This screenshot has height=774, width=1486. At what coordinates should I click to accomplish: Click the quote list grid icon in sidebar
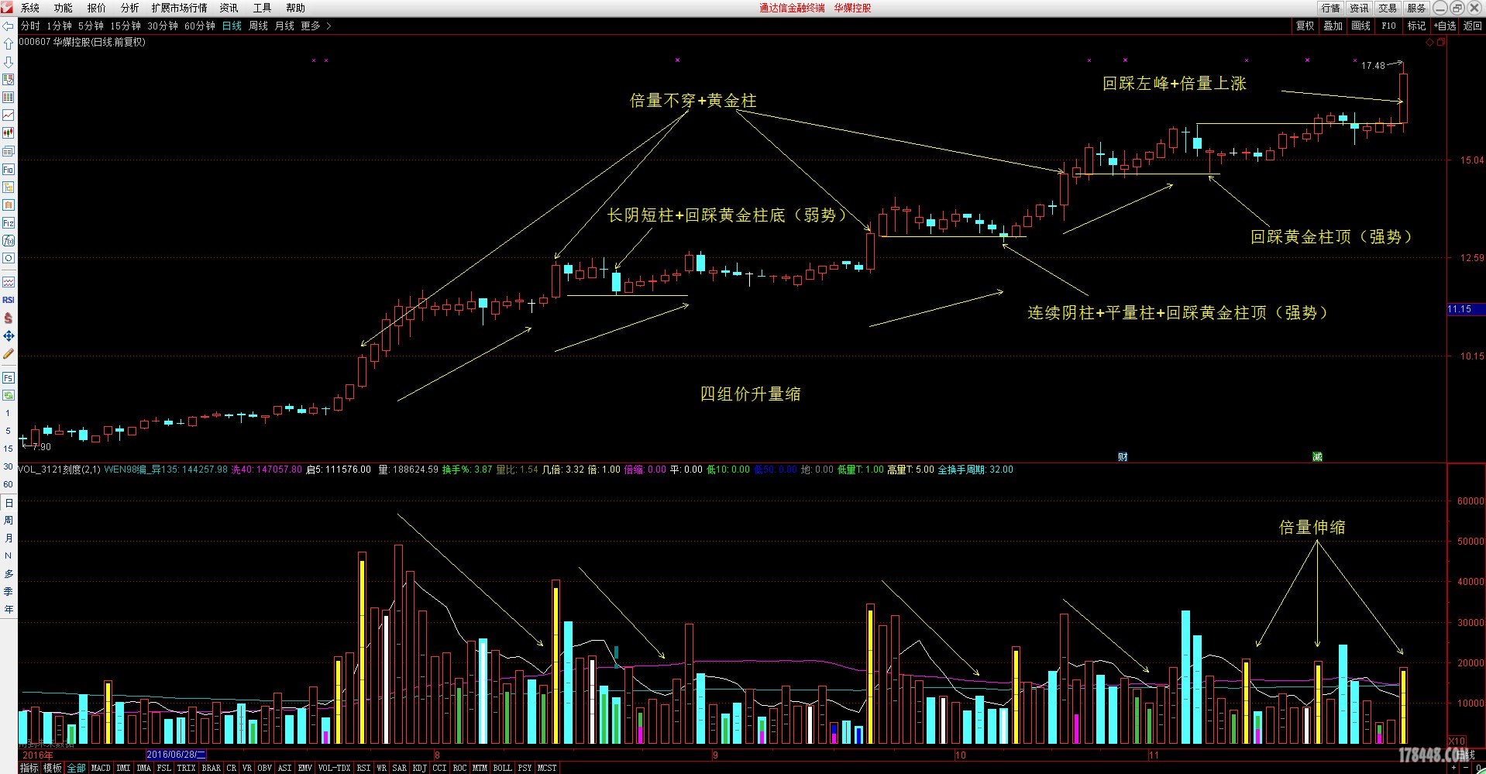point(9,98)
